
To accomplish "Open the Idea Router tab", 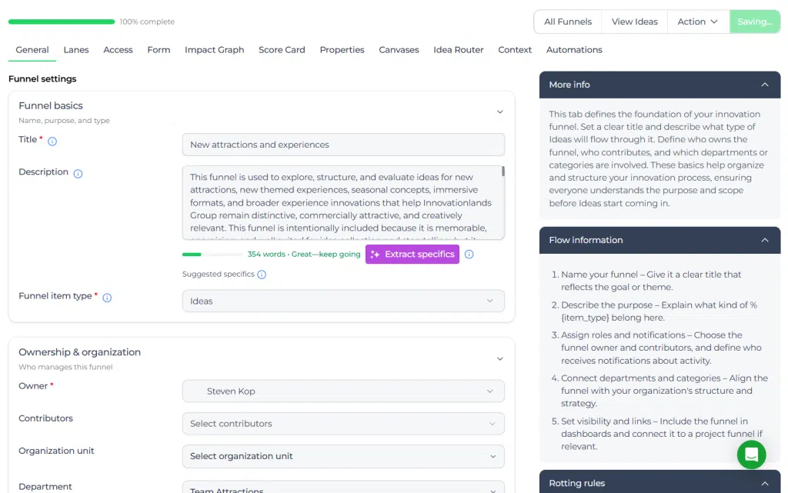I will [459, 50].
